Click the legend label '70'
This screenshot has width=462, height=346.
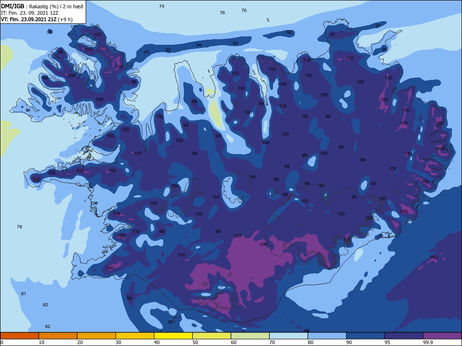click(x=272, y=342)
